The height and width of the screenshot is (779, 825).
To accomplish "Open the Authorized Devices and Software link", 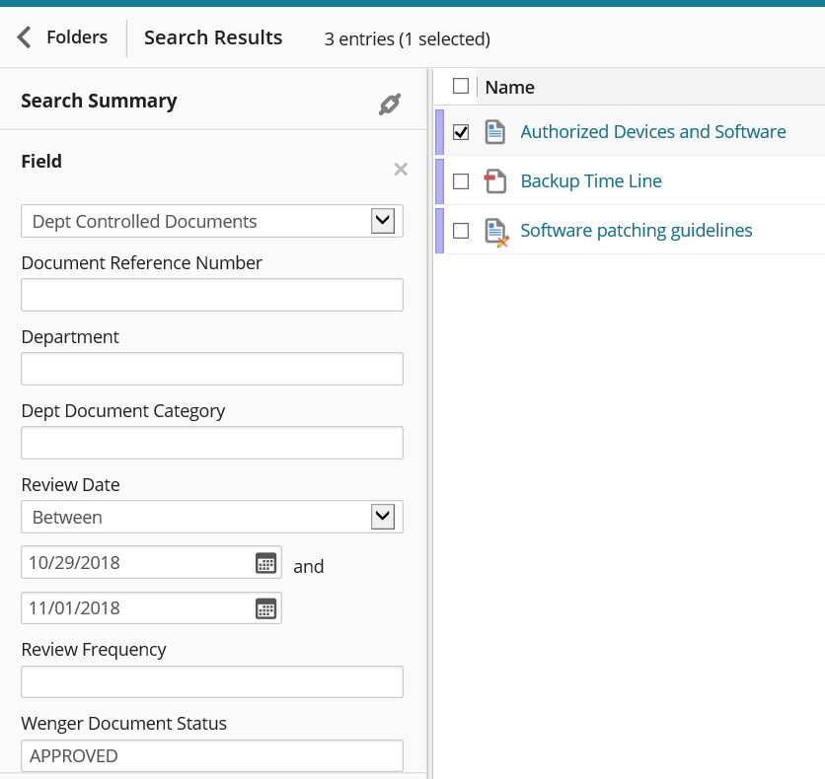I will click(x=652, y=132).
